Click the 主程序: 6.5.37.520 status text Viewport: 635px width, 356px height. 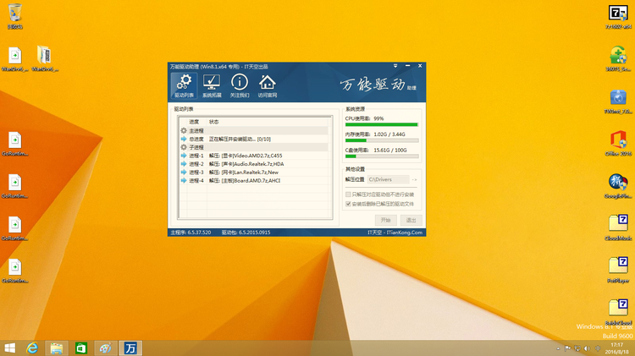pos(190,233)
